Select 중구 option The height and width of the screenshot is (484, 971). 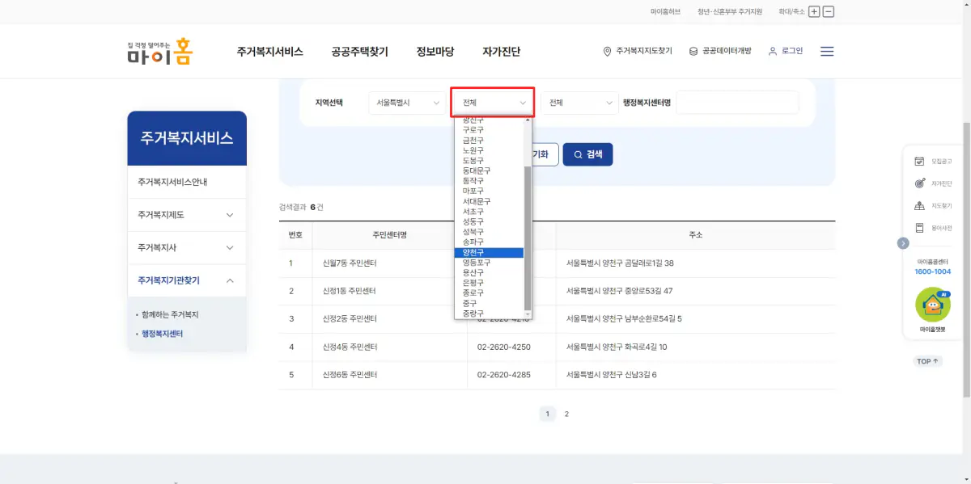pos(490,303)
